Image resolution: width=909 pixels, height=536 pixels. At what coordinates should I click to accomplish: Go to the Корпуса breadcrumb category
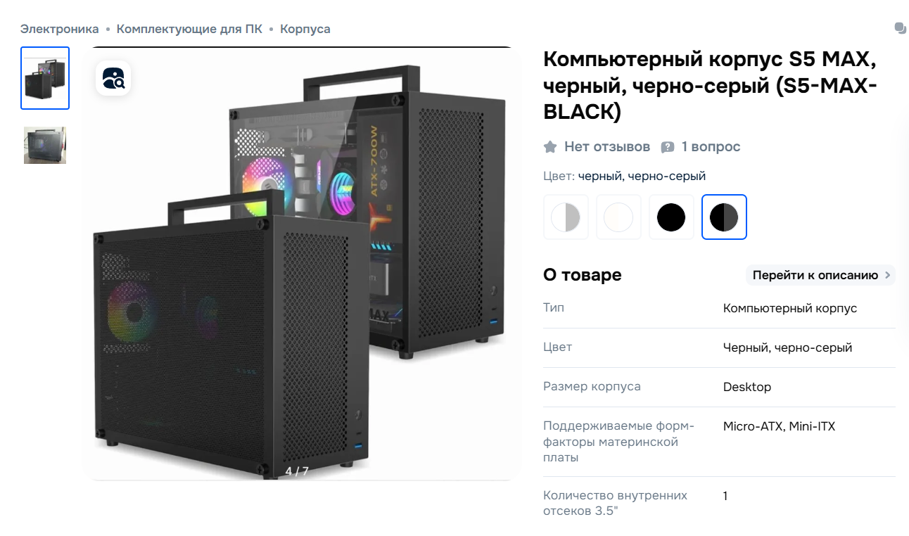pos(305,29)
